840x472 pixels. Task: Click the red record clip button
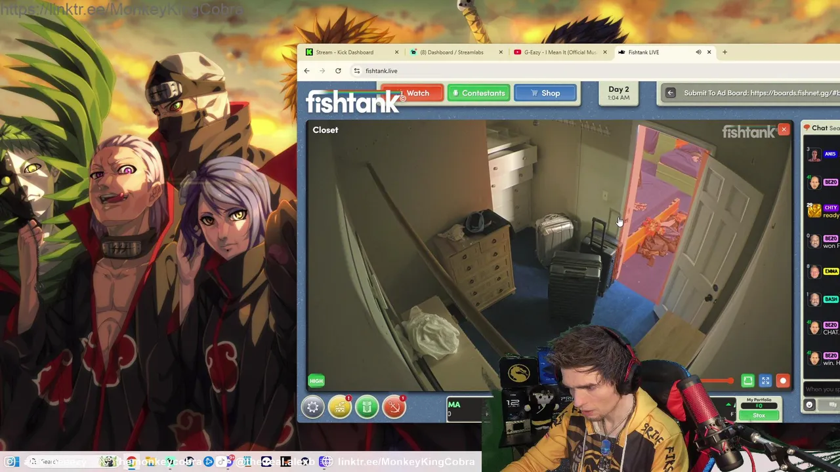(783, 381)
